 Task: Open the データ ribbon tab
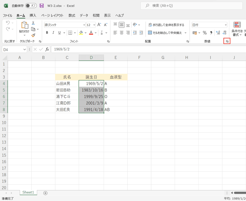[84, 16]
